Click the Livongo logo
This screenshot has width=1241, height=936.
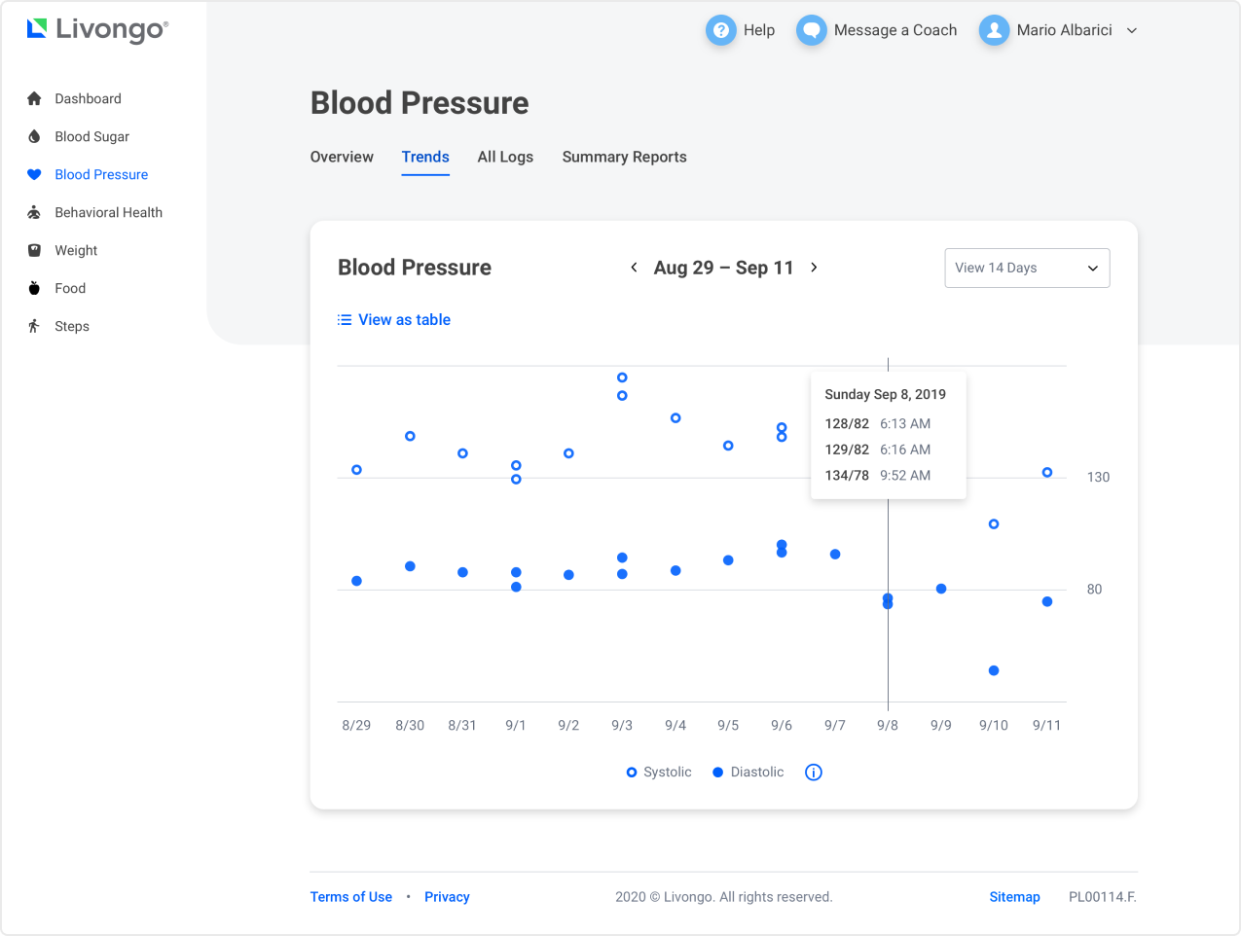[97, 30]
